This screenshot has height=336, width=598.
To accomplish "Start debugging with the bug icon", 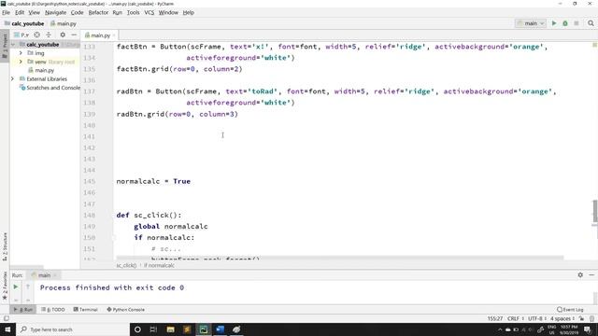I will (x=565, y=23).
